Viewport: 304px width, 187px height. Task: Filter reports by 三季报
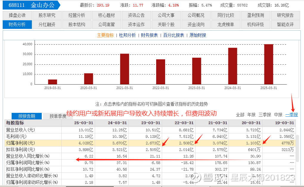tap(265, 115)
